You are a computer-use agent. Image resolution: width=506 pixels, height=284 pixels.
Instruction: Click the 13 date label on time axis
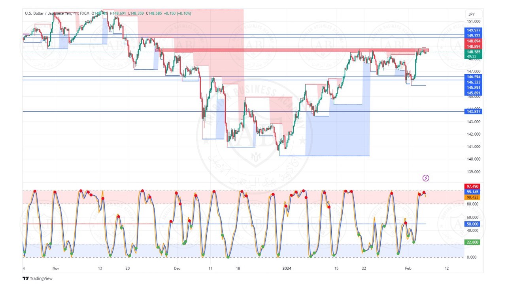(x=100, y=268)
